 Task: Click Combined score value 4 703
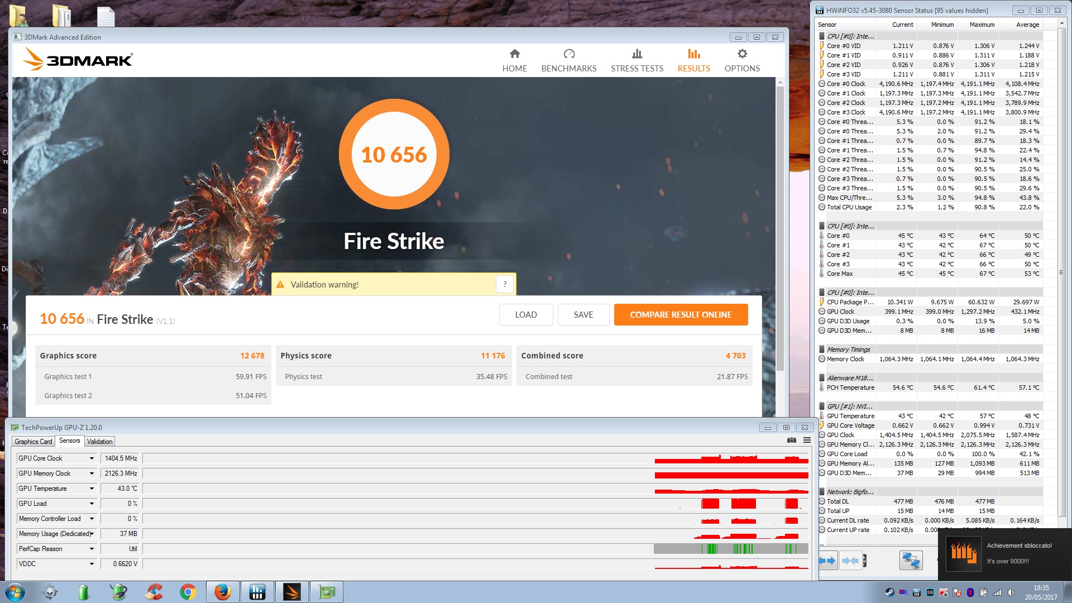735,356
